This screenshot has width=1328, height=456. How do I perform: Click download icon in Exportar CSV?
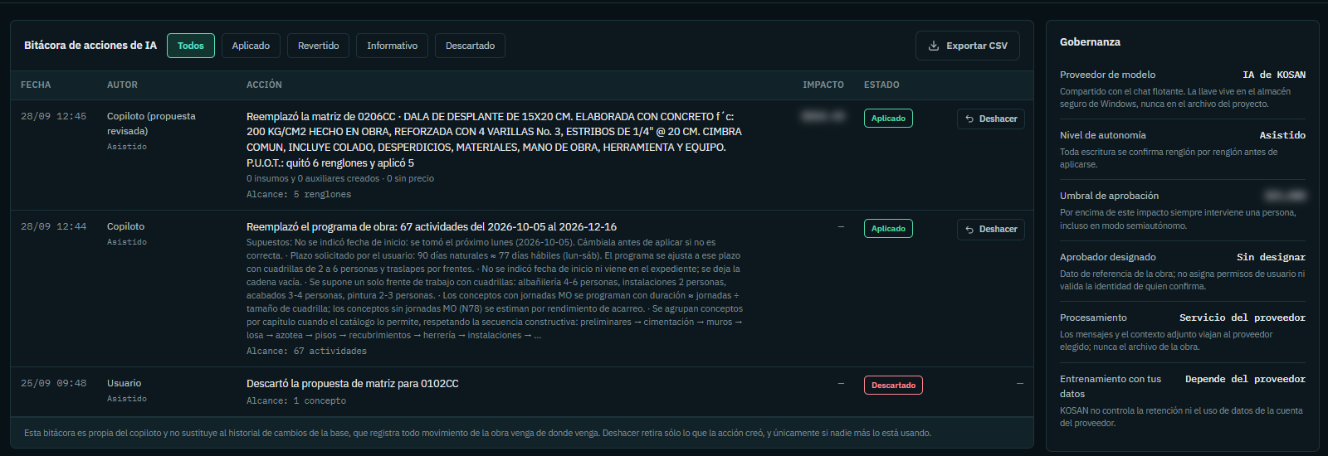coord(934,46)
